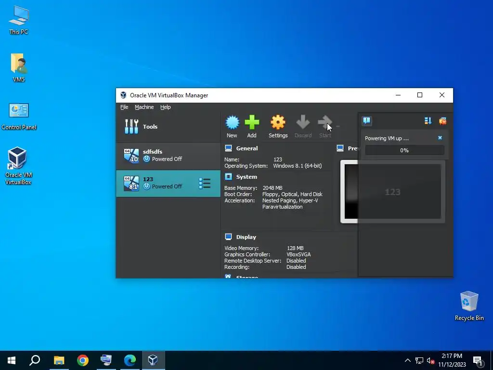Click the Powering VM up progress bar
493x370 pixels.
[x=404, y=150]
